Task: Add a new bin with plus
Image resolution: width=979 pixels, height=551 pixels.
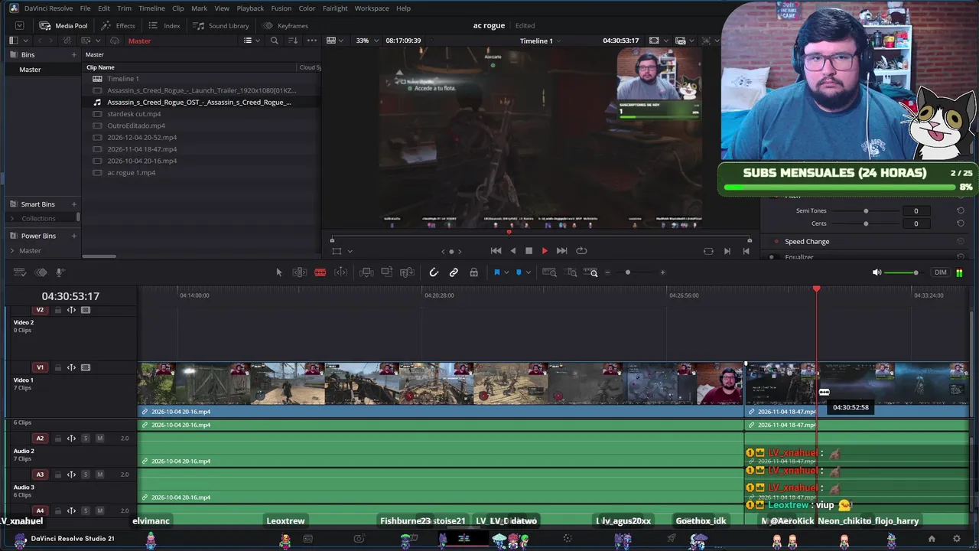Action: coord(74,55)
